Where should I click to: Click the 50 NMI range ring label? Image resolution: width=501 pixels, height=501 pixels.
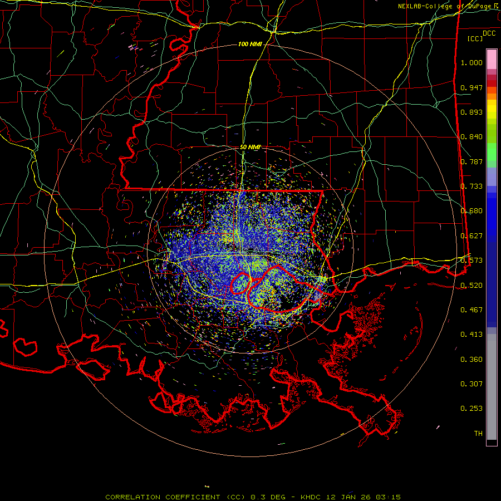pyautogui.click(x=250, y=148)
